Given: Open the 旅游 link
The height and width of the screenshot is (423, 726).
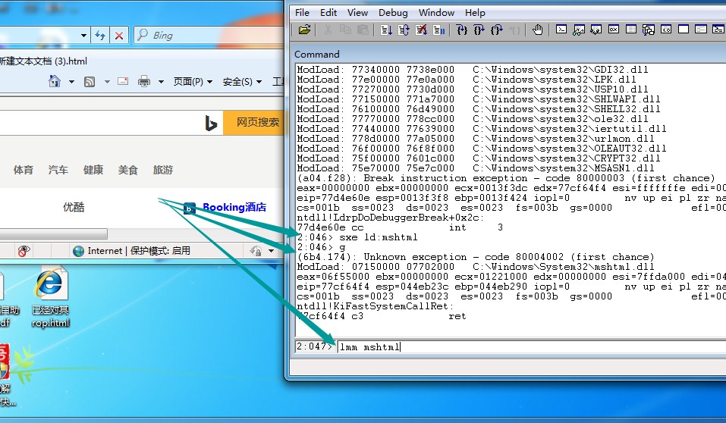Looking at the screenshot, I should (x=163, y=170).
